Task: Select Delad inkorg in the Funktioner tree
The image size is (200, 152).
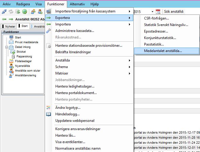Action: click(x=23, y=47)
